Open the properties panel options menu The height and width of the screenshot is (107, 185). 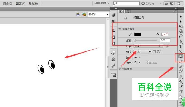(175, 11)
